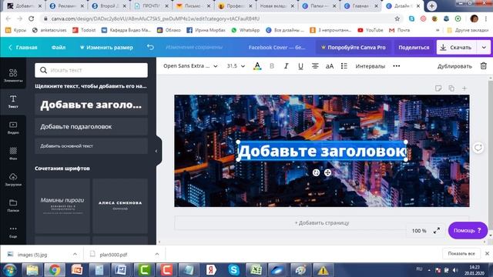
Task: Select the Алиса Семенова font combination
Action: point(120,205)
